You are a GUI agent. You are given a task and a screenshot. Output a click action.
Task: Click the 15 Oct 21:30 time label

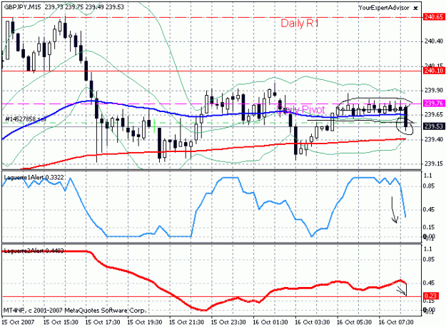[x=186, y=323]
